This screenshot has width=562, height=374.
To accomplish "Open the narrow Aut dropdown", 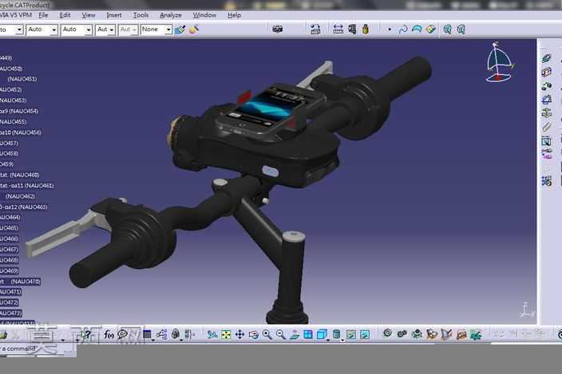I will [x=105, y=30].
